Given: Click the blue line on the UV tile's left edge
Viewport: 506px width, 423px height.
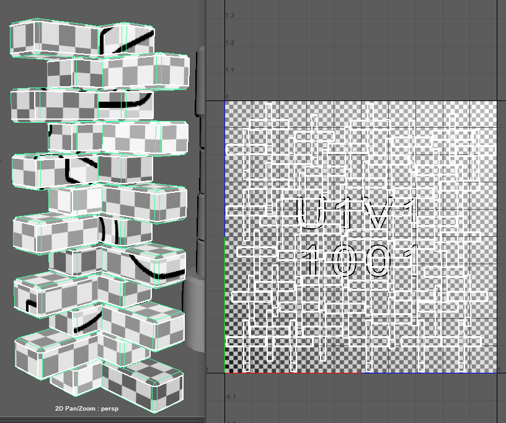Looking at the screenshot, I should (224, 167).
